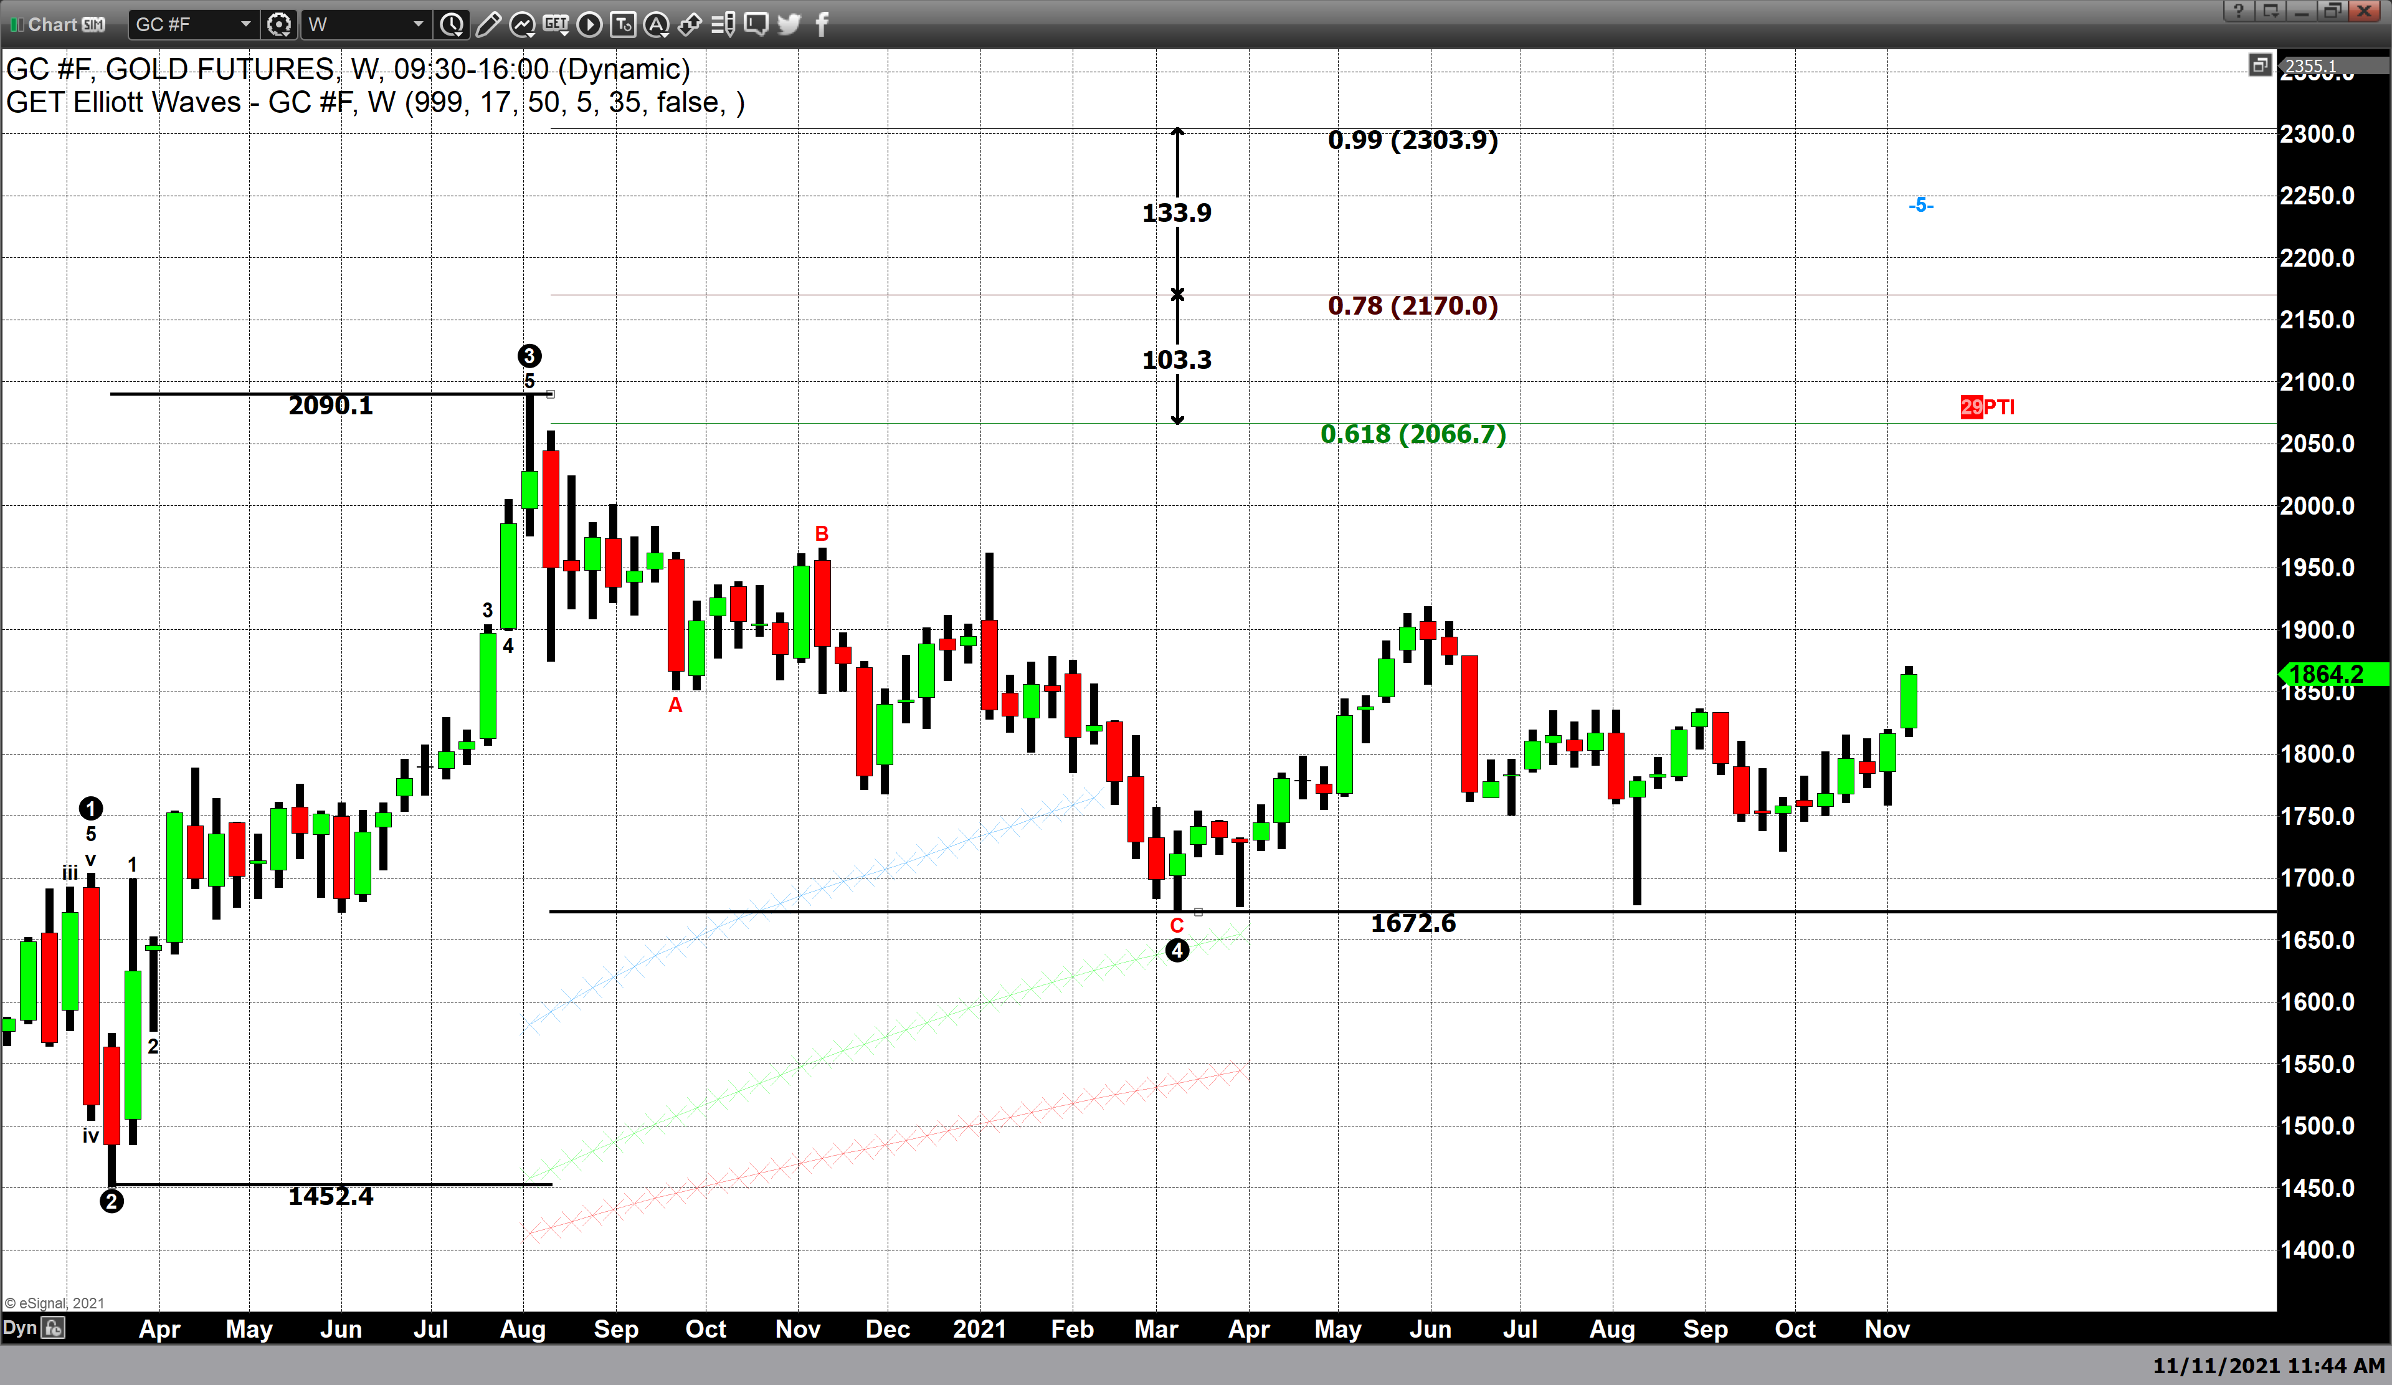Click the bar replay play button
This screenshot has height=1385, width=2392.
coord(589,25)
